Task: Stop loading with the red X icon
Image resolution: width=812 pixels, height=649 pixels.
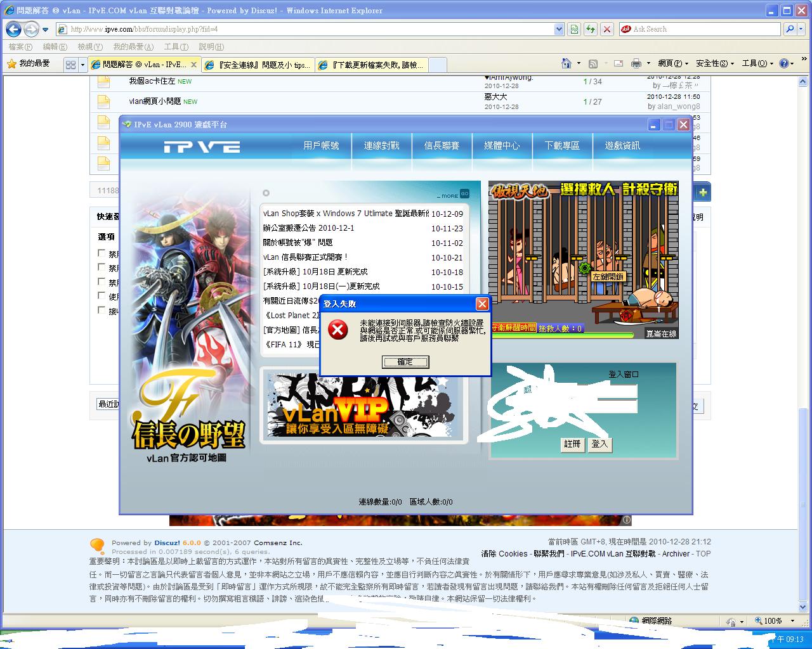Action: [607, 29]
